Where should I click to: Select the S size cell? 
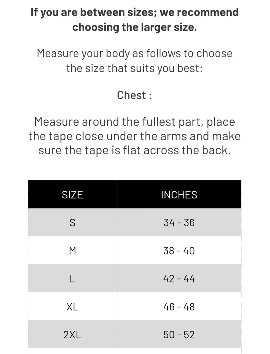72,223
